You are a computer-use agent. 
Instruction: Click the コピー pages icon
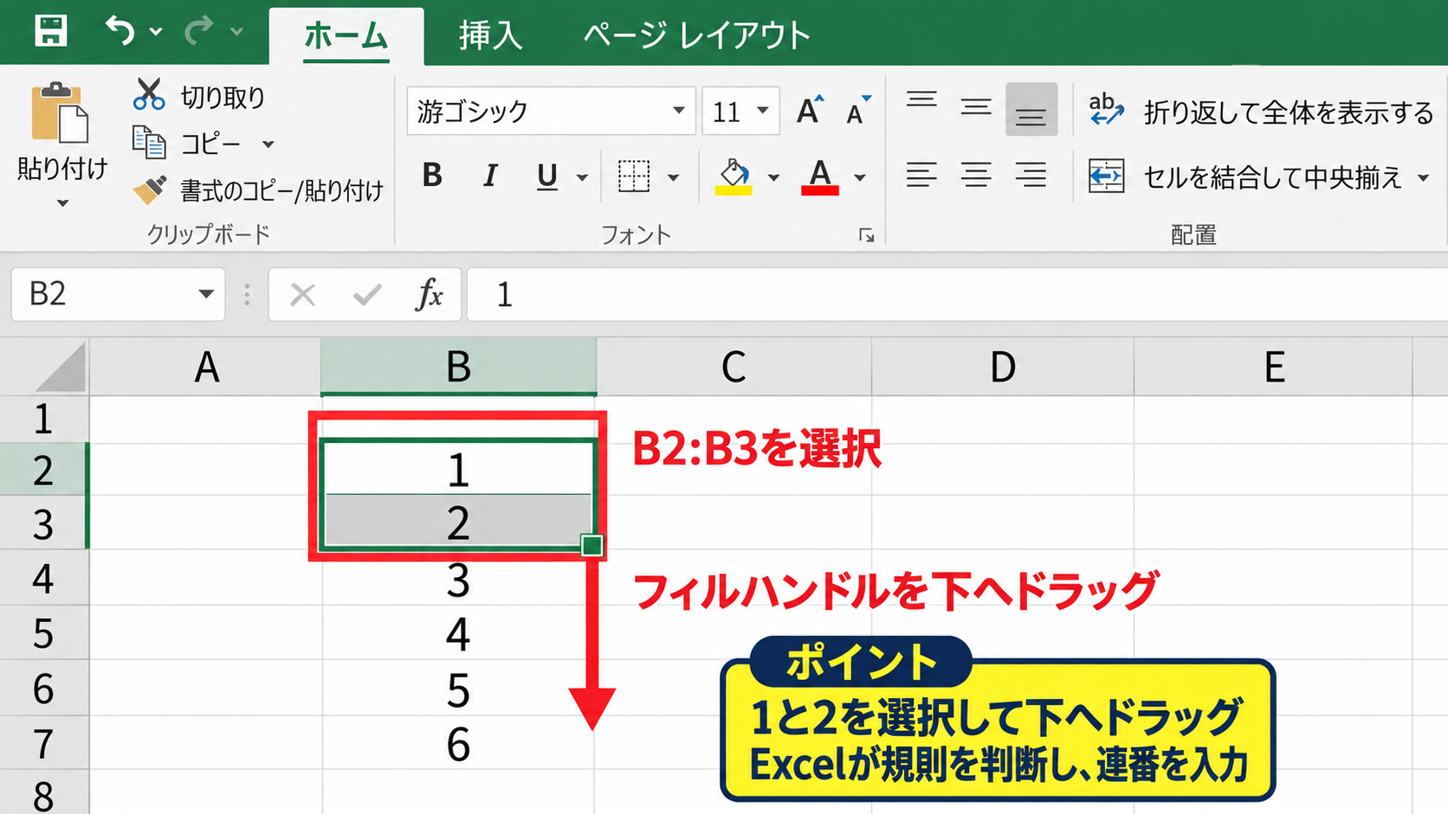[x=149, y=142]
